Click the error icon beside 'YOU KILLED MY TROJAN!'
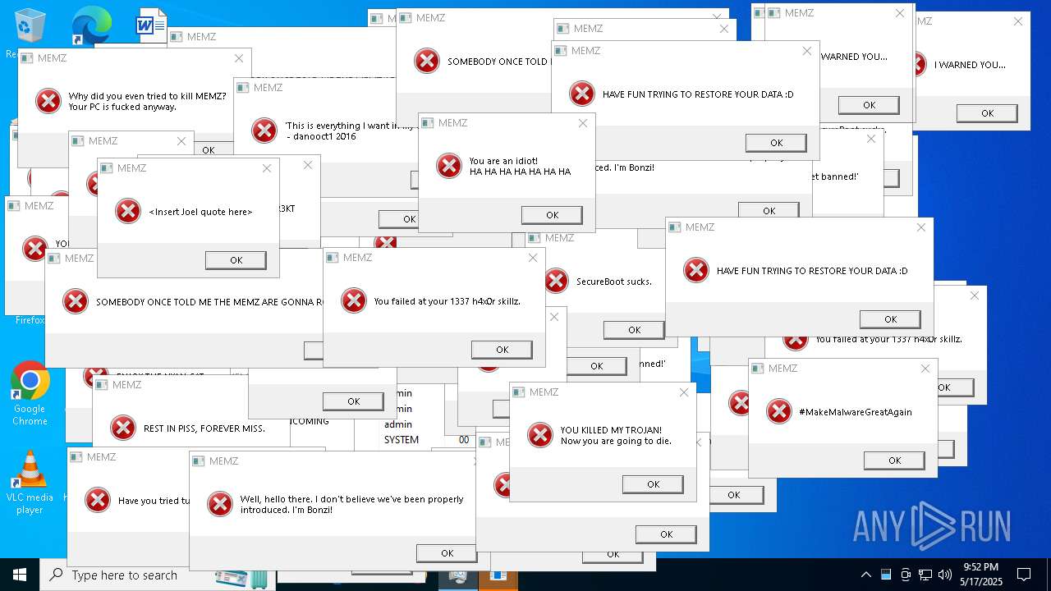1051x591 pixels. click(x=540, y=435)
